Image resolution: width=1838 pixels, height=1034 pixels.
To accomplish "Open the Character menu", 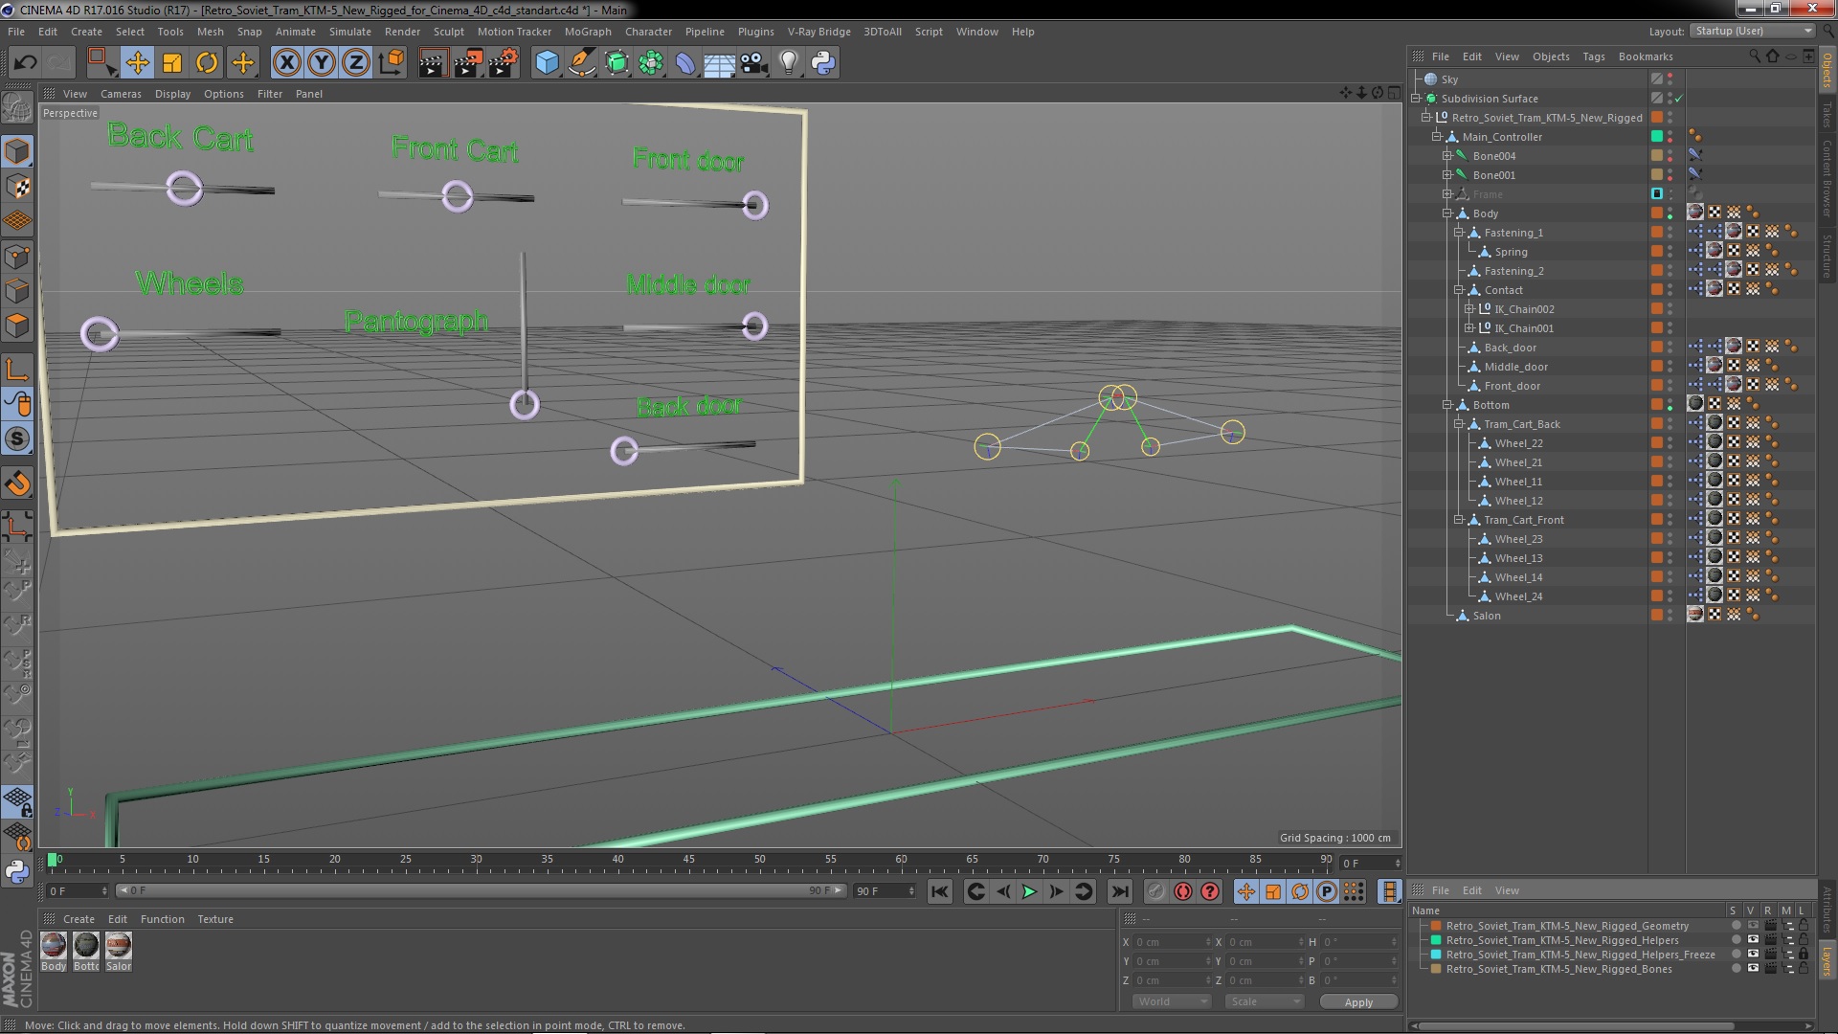I will [x=648, y=32].
